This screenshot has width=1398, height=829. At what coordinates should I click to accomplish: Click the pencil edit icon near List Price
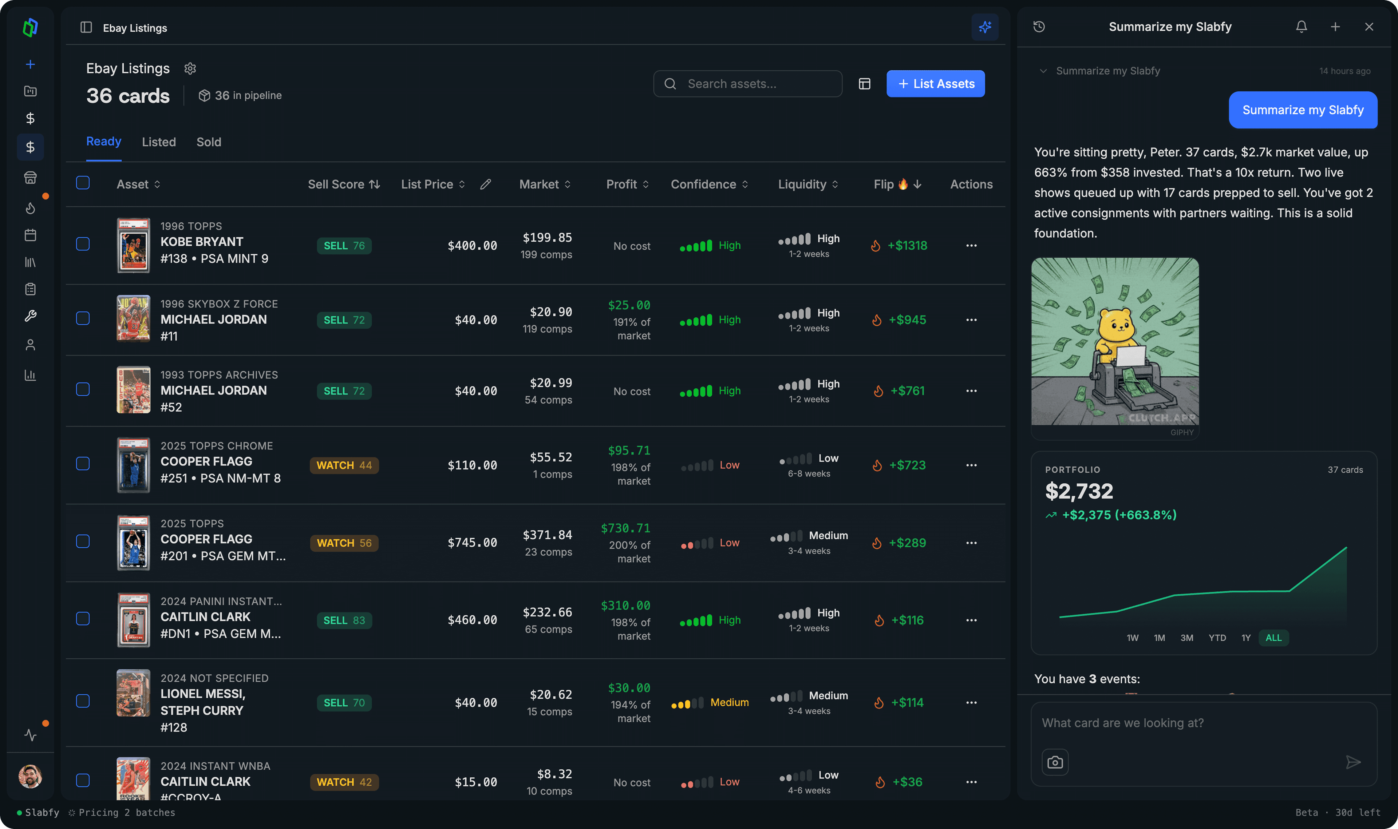486,184
